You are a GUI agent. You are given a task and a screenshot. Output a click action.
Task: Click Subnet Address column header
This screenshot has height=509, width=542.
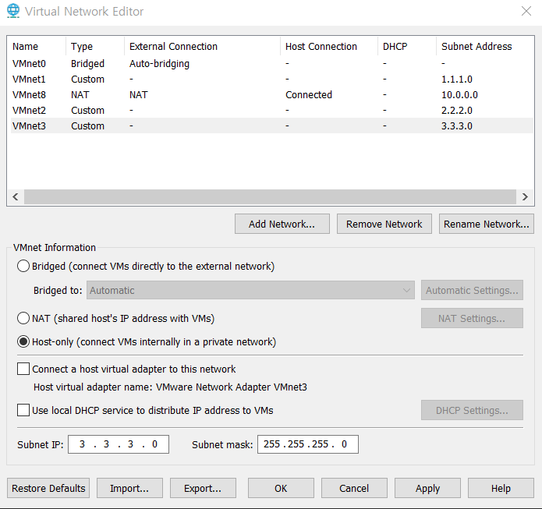coord(484,46)
